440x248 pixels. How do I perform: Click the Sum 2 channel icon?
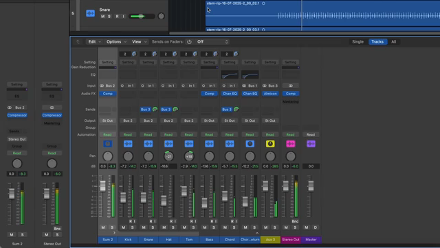coord(107,144)
